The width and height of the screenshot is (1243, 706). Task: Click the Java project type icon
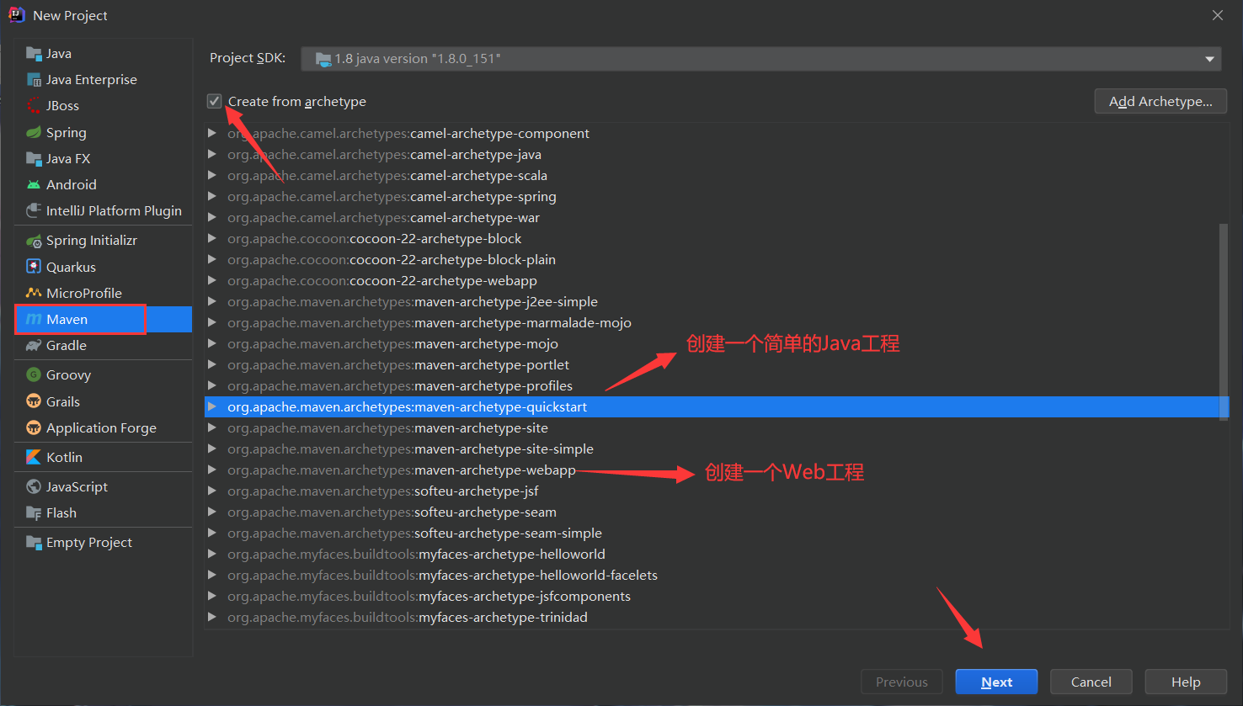[34, 54]
